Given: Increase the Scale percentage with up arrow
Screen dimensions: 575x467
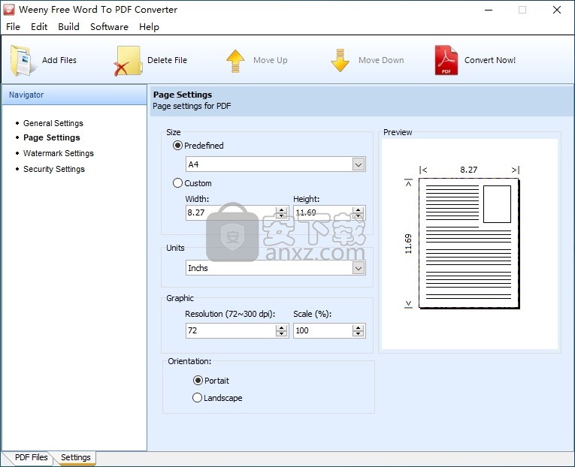Looking at the screenshot, I should (358, 328).
